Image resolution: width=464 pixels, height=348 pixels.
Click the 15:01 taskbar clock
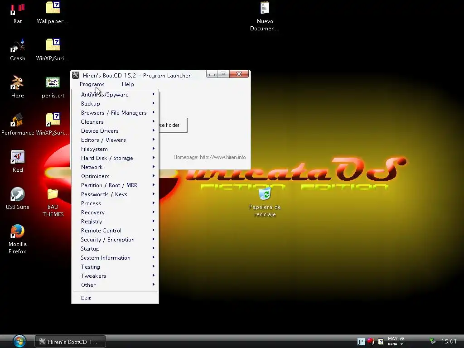(449, 342)
